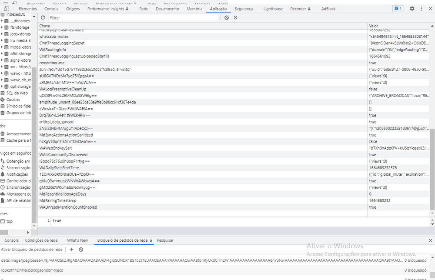Screen dimensions: 435x280
Task: Click sidebar horizontal scroll right arrow
Action: pos(28,232)
